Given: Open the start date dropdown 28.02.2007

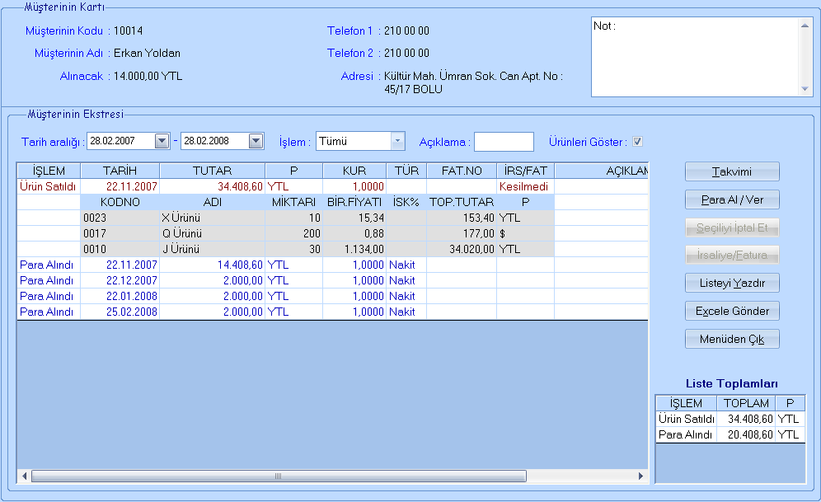Looking at the screenshot, I should coord(162,141).
